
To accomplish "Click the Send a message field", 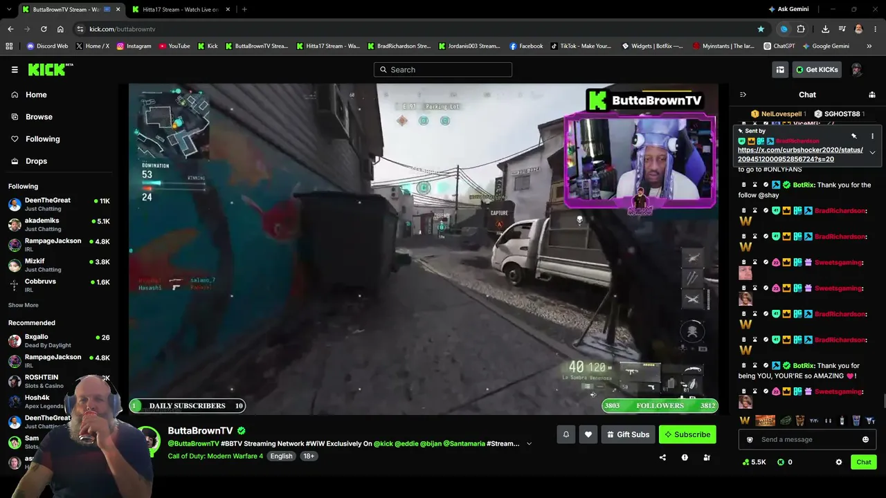I will click(x=807, y=439).
